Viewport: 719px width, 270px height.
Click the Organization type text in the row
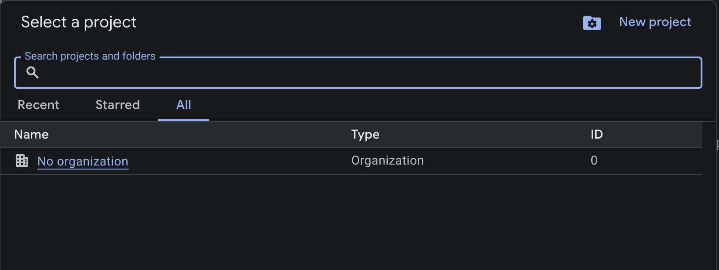point(387,160)
